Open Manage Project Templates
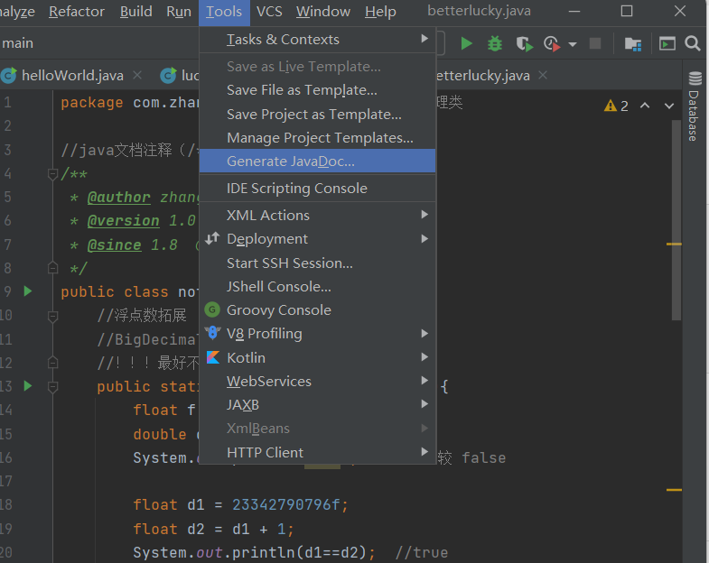This screenshot has width=709, height=563. 317,137
